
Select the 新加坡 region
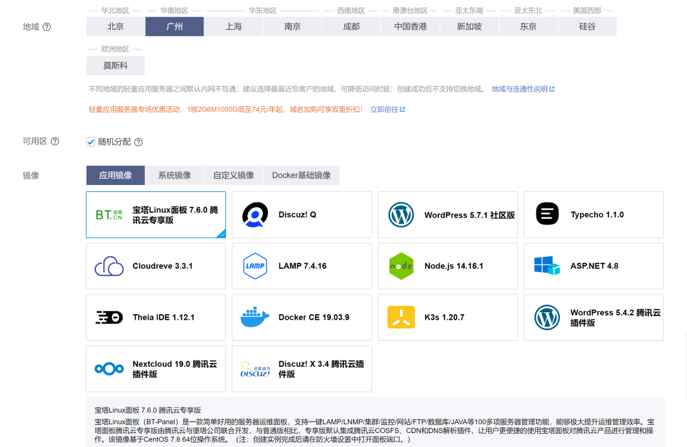tap(469, 27)
